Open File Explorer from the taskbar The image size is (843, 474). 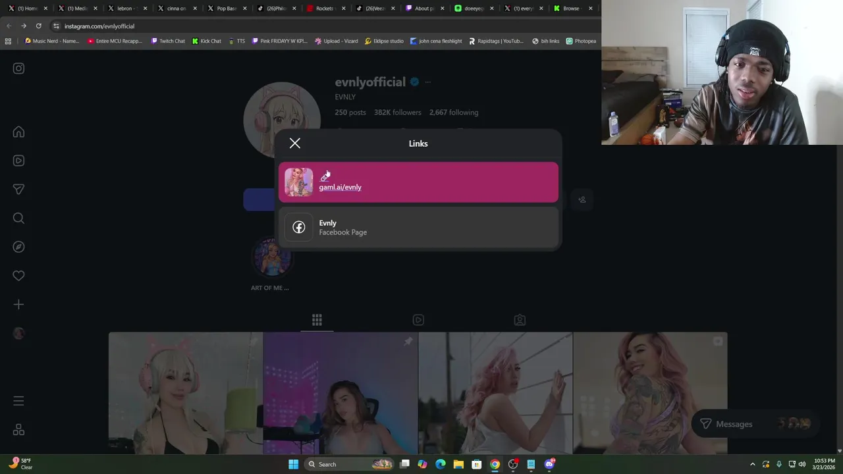(458, 464)
